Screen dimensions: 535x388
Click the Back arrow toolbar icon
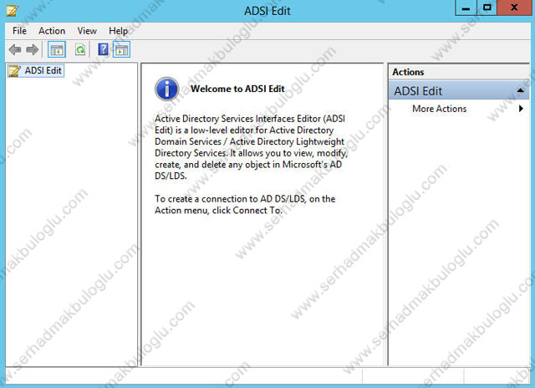click(15, 50)
